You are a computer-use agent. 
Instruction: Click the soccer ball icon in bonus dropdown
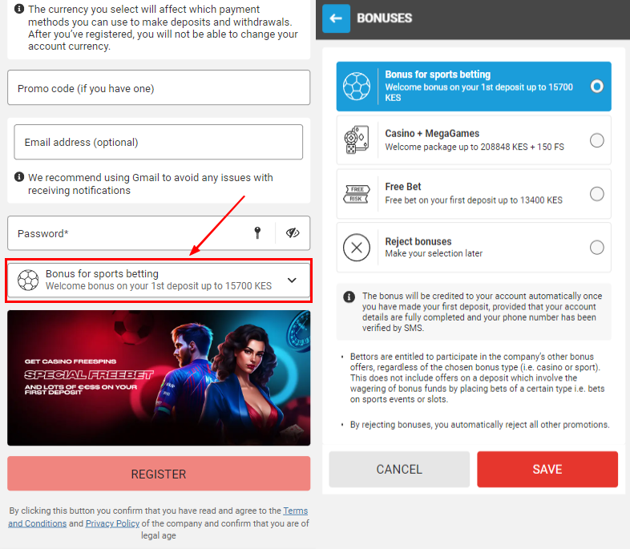tap(28, 280)
